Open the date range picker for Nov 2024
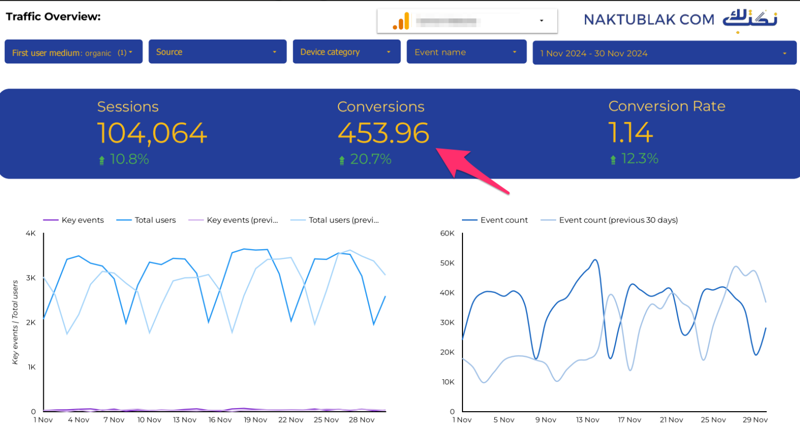This screenshot has height=444, width=800. (664, 53)
